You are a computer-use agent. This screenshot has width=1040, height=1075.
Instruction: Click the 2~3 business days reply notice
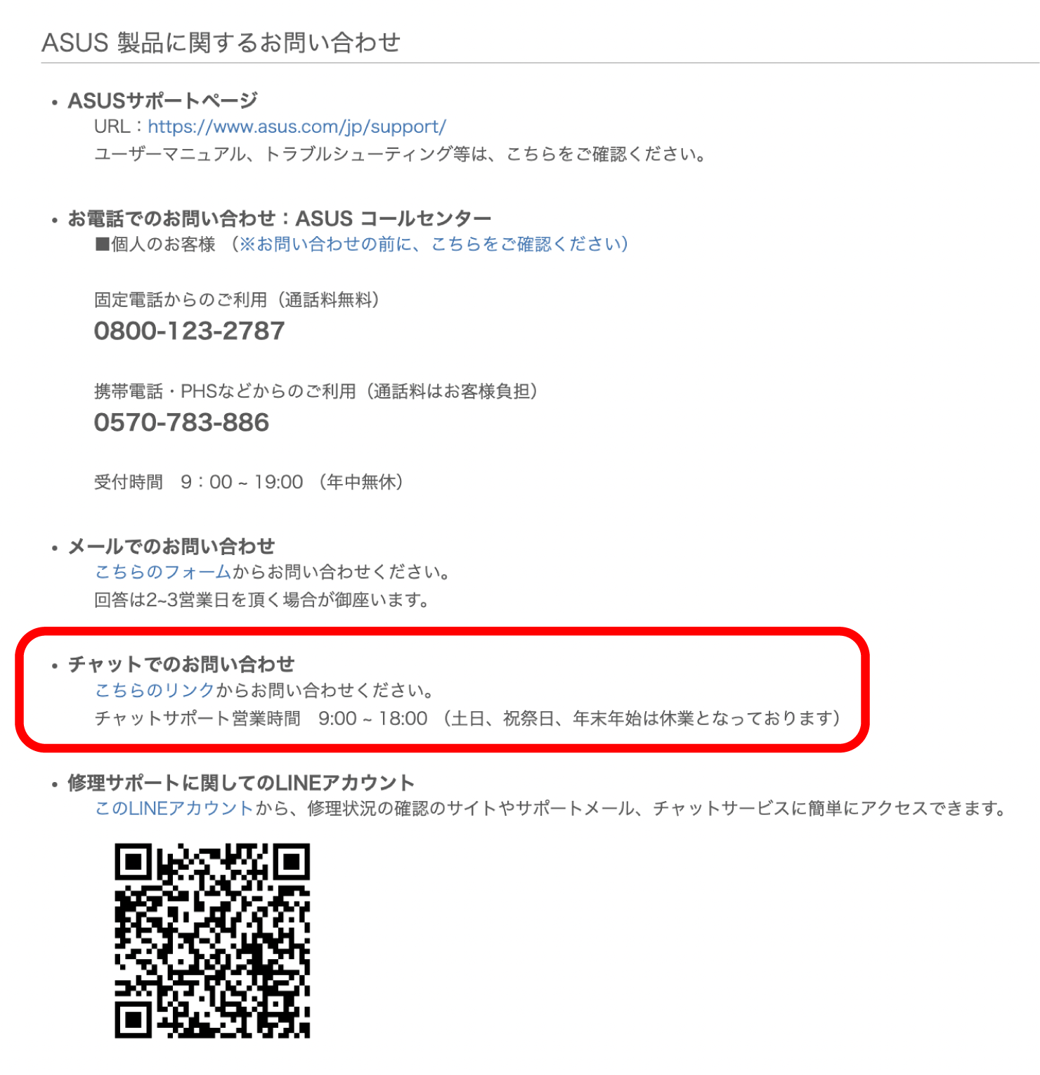point(261,600)
